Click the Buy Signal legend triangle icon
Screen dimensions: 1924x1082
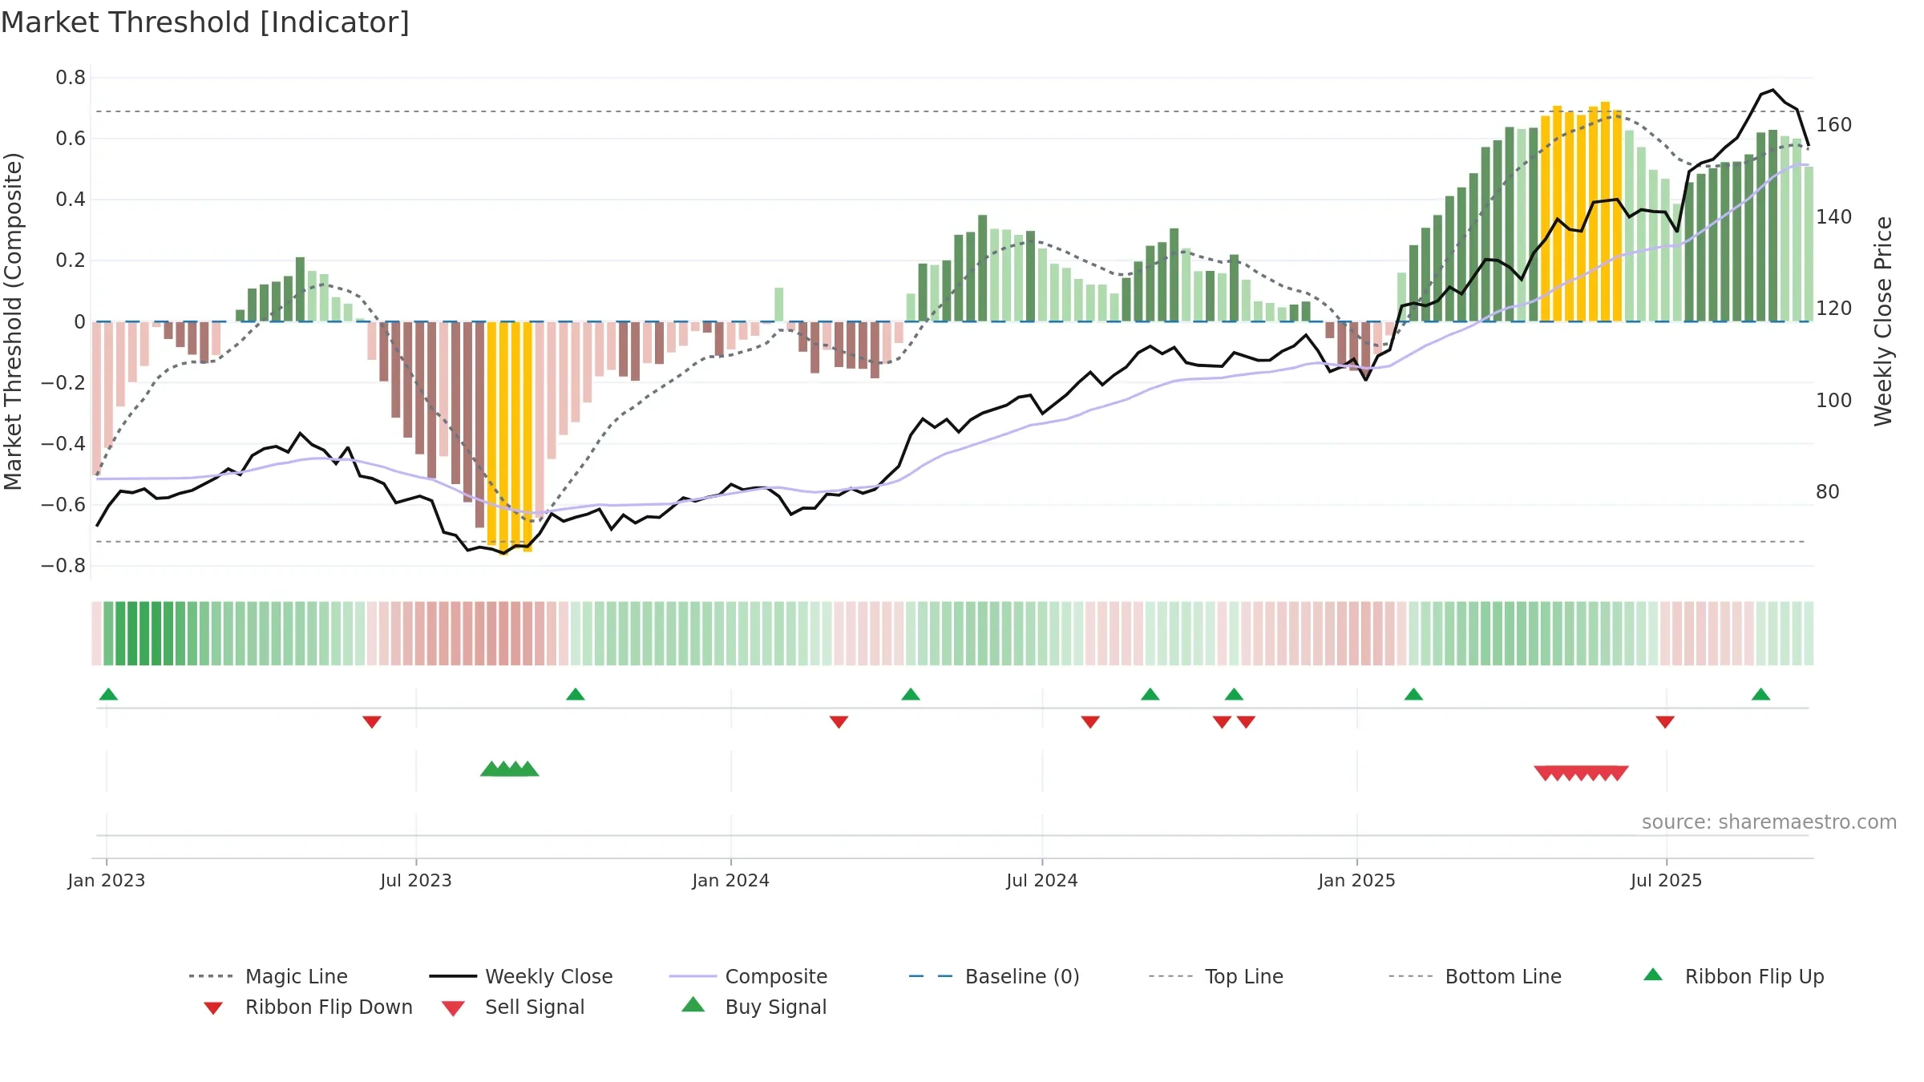pos(693,1004)
